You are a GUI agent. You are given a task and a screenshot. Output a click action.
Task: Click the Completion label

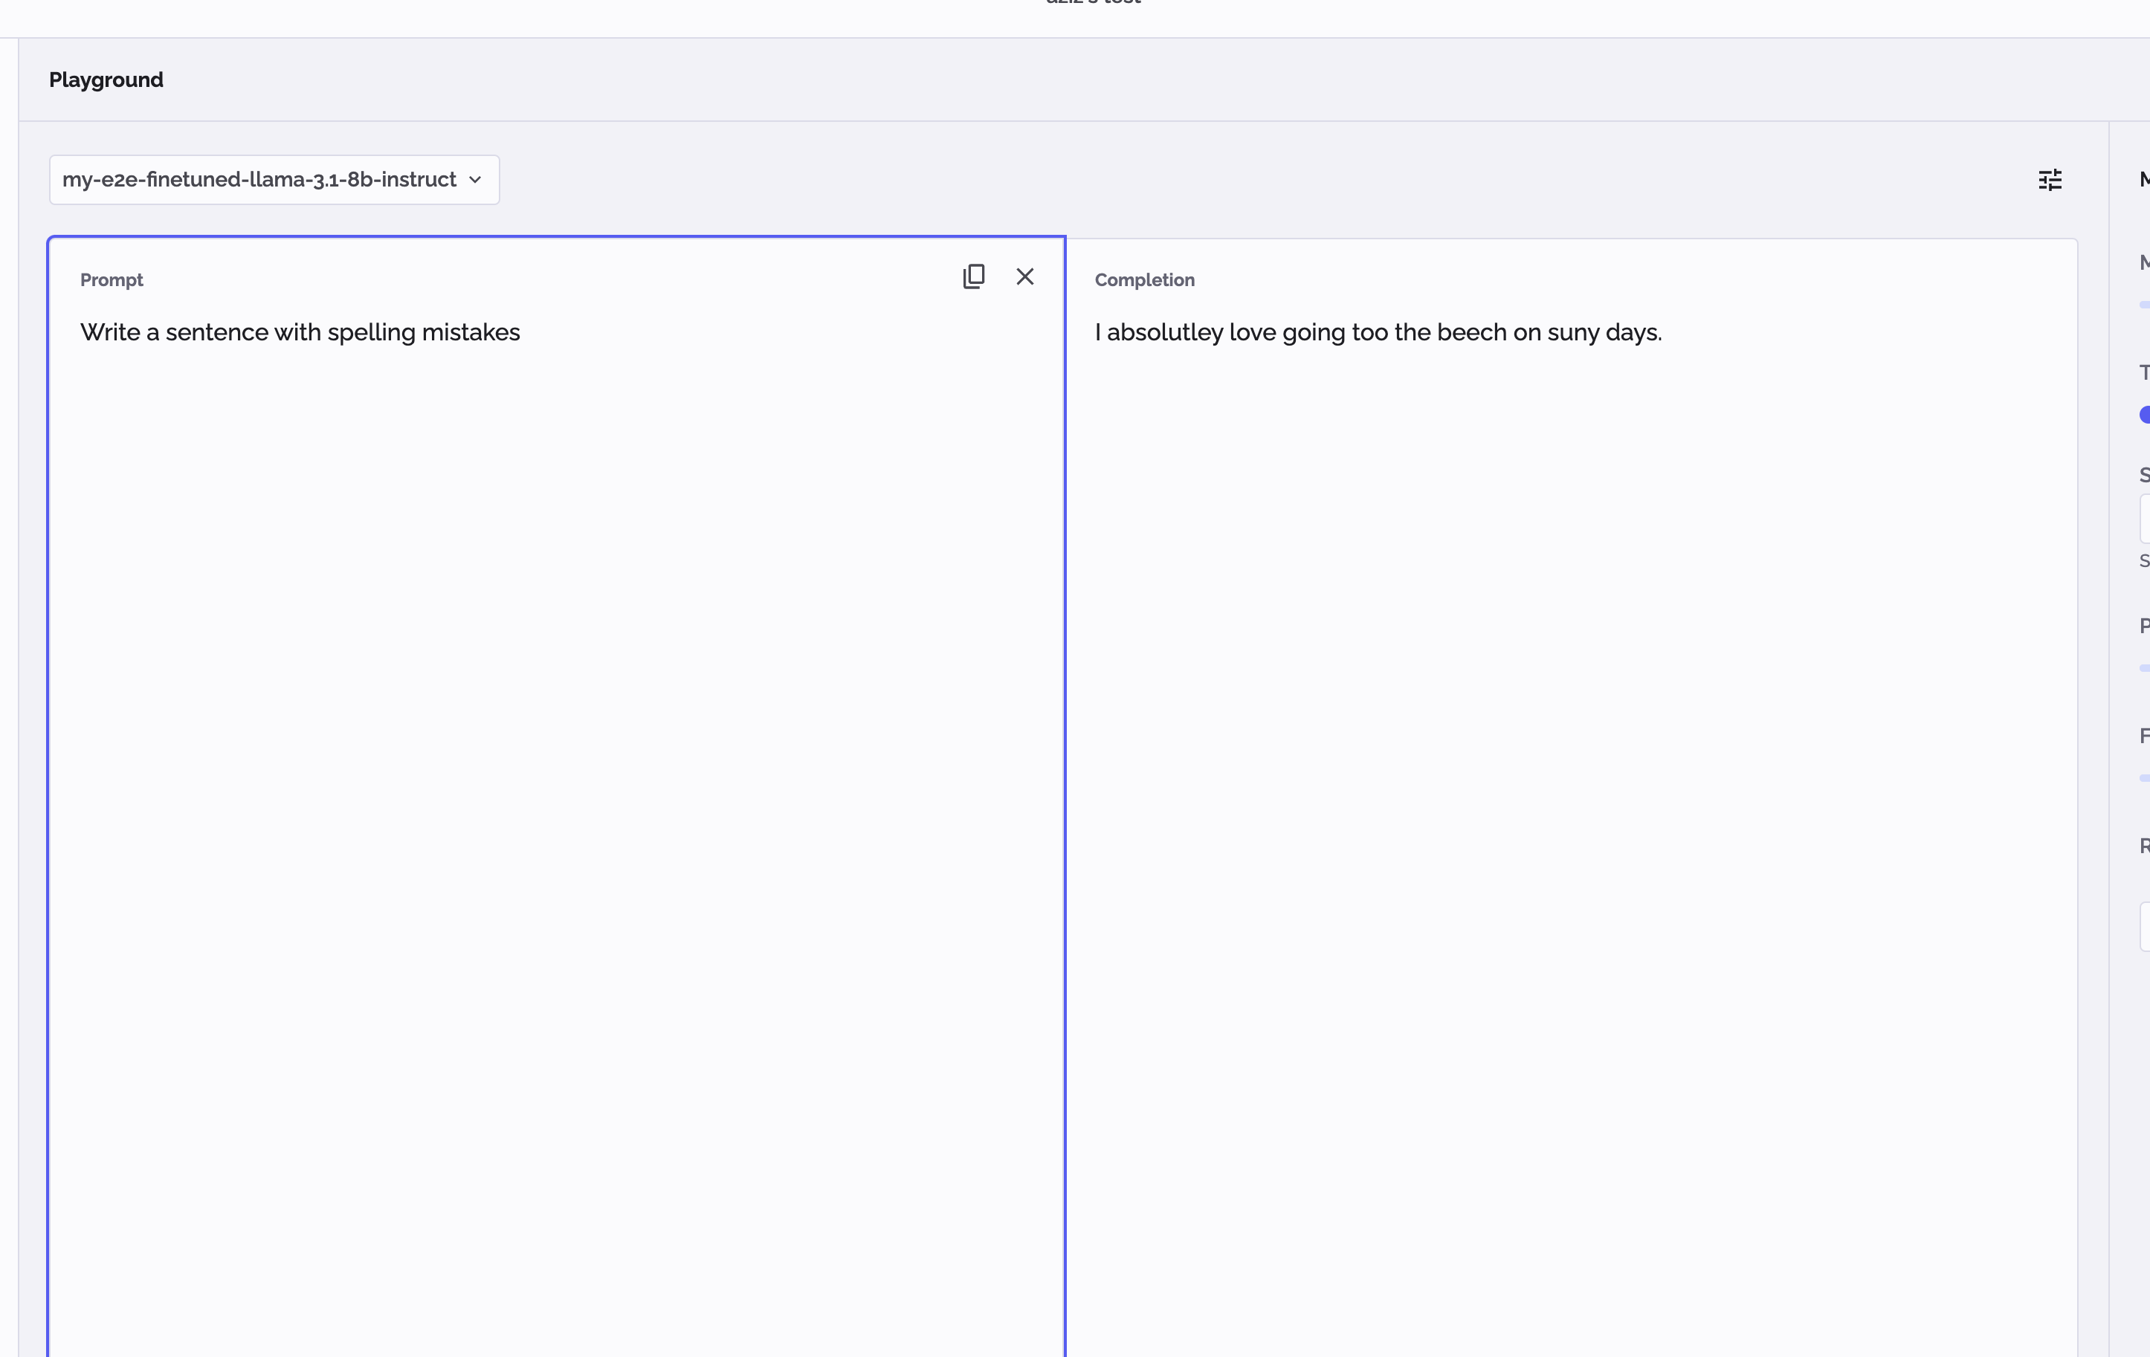(1143, 280)
